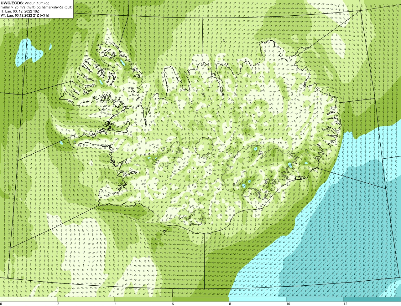Click the legend scale label '6'
Screen dimensions: 401x306
pyautogui.click(x=173, y=304)
